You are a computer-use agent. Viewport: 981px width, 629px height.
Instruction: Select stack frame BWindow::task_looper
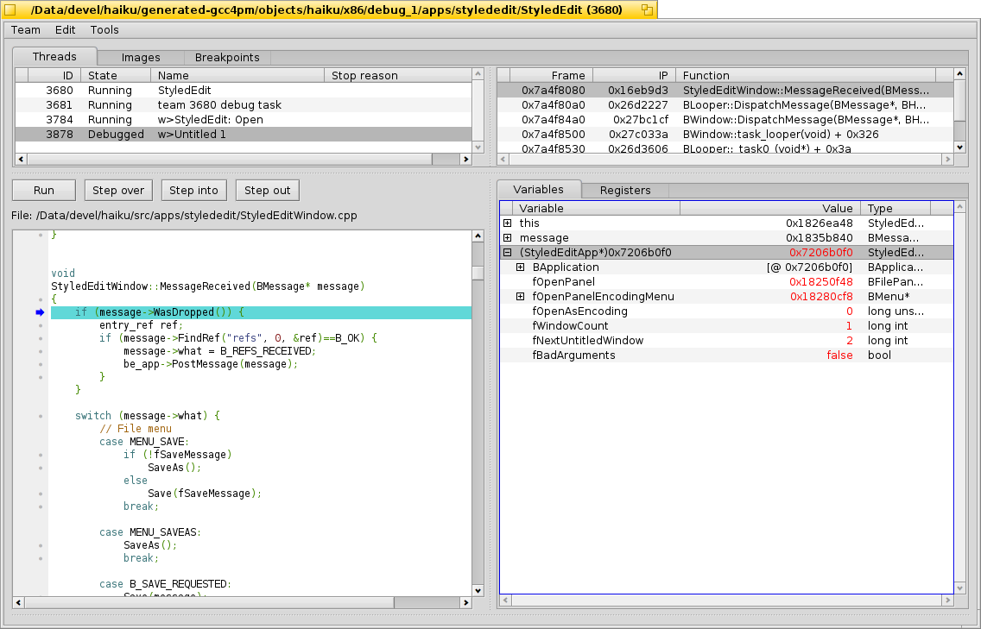(725, 135)
